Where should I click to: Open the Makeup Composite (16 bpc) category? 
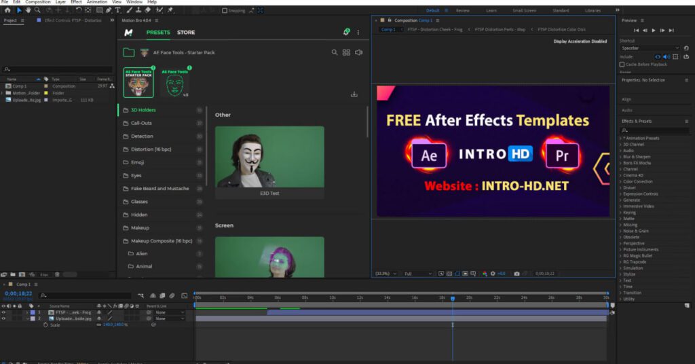coord(162,241)
